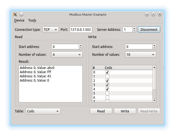Image resolution: width=175 pixels, height=136 pixels.
Task: Expand Write Number of values dropdown
Action: (140, 55)
